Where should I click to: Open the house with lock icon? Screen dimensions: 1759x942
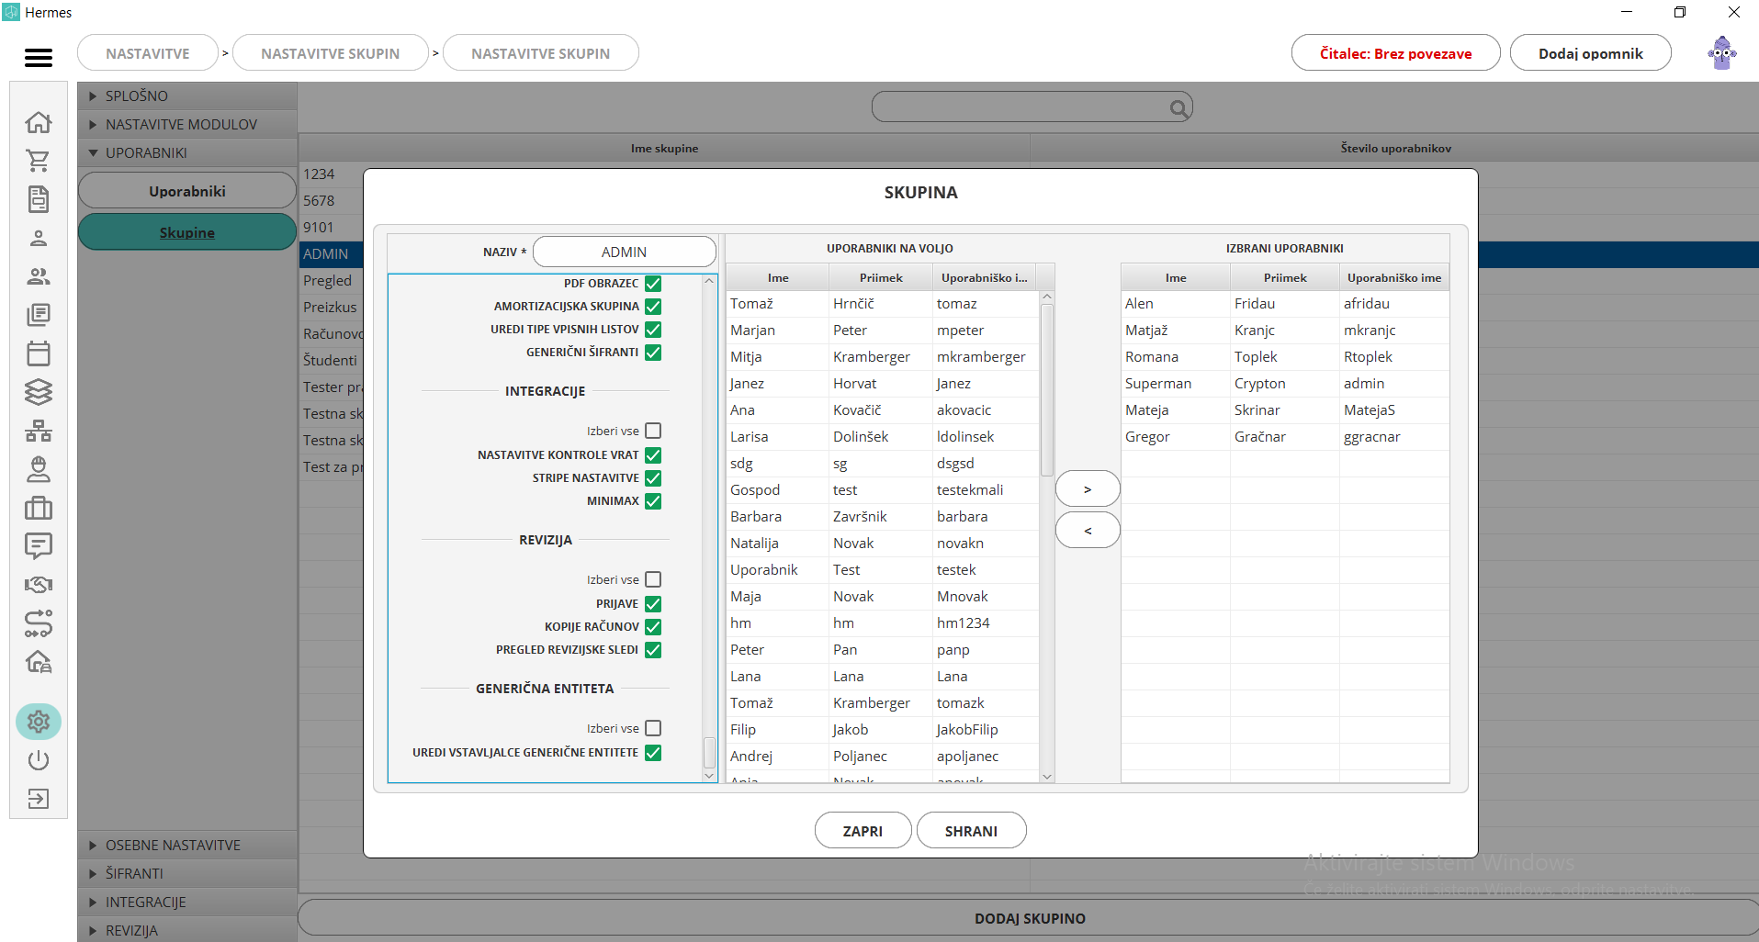coord(39,662)
